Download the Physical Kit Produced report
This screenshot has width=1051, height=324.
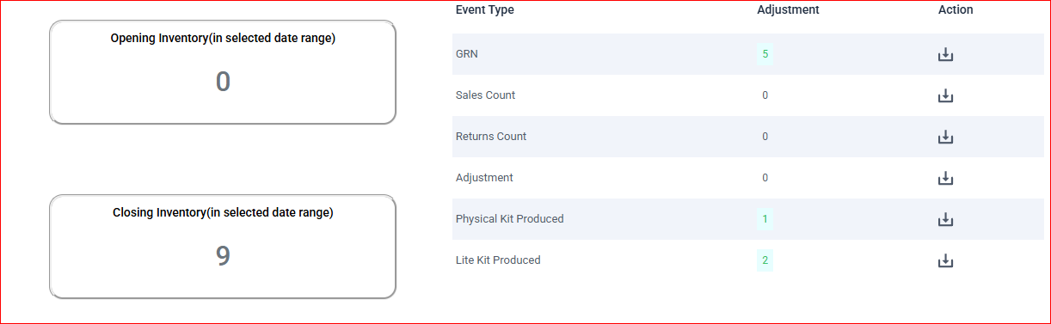pyautogui.click(x=945, y=219)
